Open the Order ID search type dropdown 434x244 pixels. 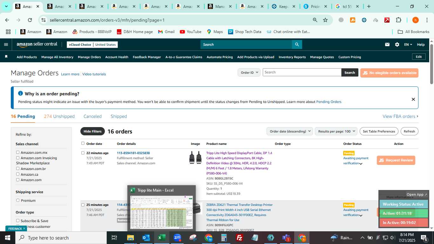pyautogui.click(x=249, y=72)
